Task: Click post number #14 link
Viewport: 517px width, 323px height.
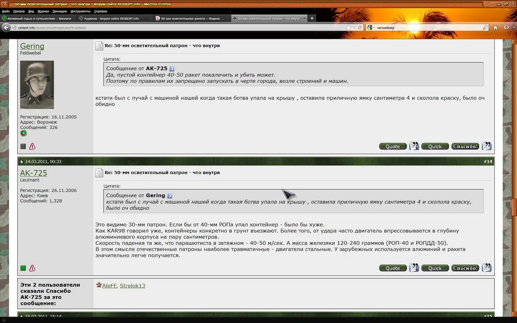Action: (488, 161)
